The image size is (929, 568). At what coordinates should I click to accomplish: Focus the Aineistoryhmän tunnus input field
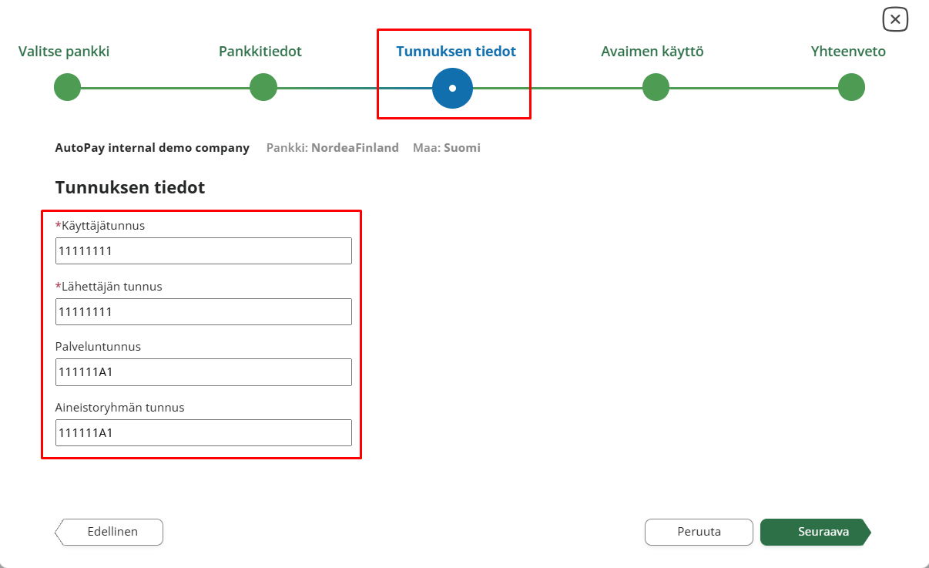(203, 432)
